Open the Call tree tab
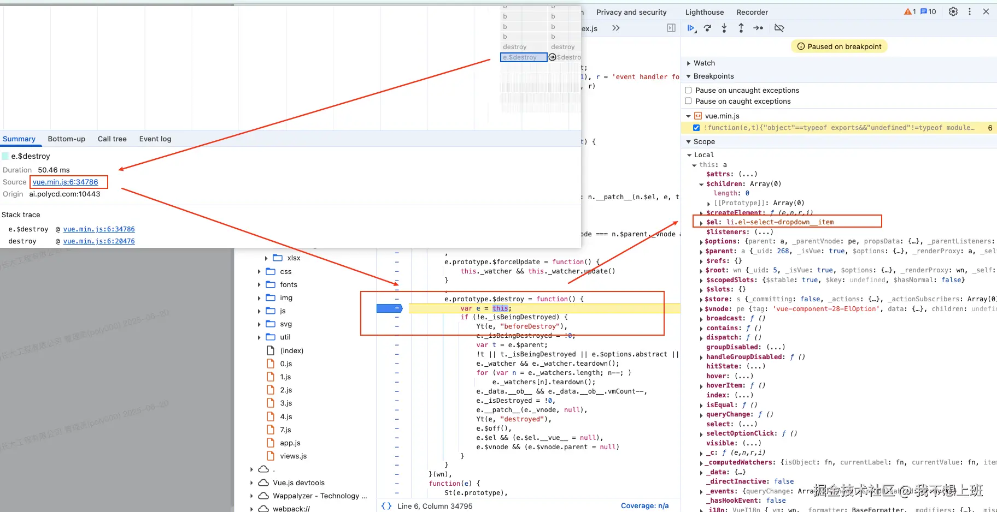Screen dimensions: 997x512 [112, 139]
